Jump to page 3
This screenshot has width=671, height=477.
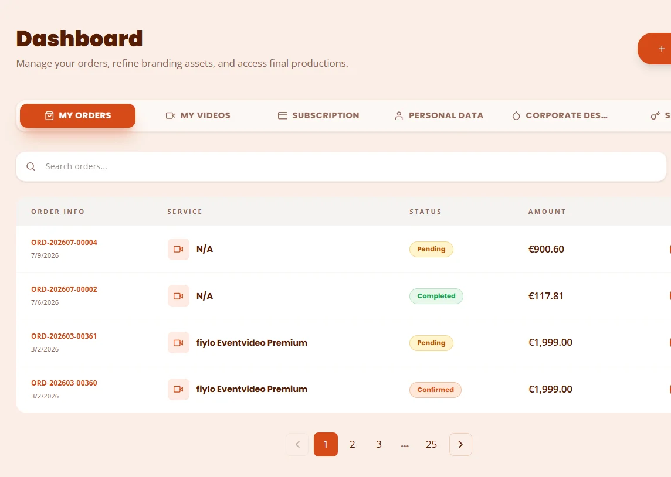[x=379, y=445]
